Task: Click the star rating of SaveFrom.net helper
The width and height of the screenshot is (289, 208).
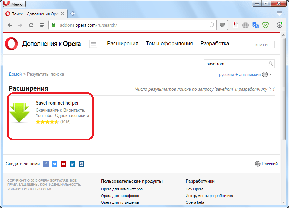Action: point(47,122)
